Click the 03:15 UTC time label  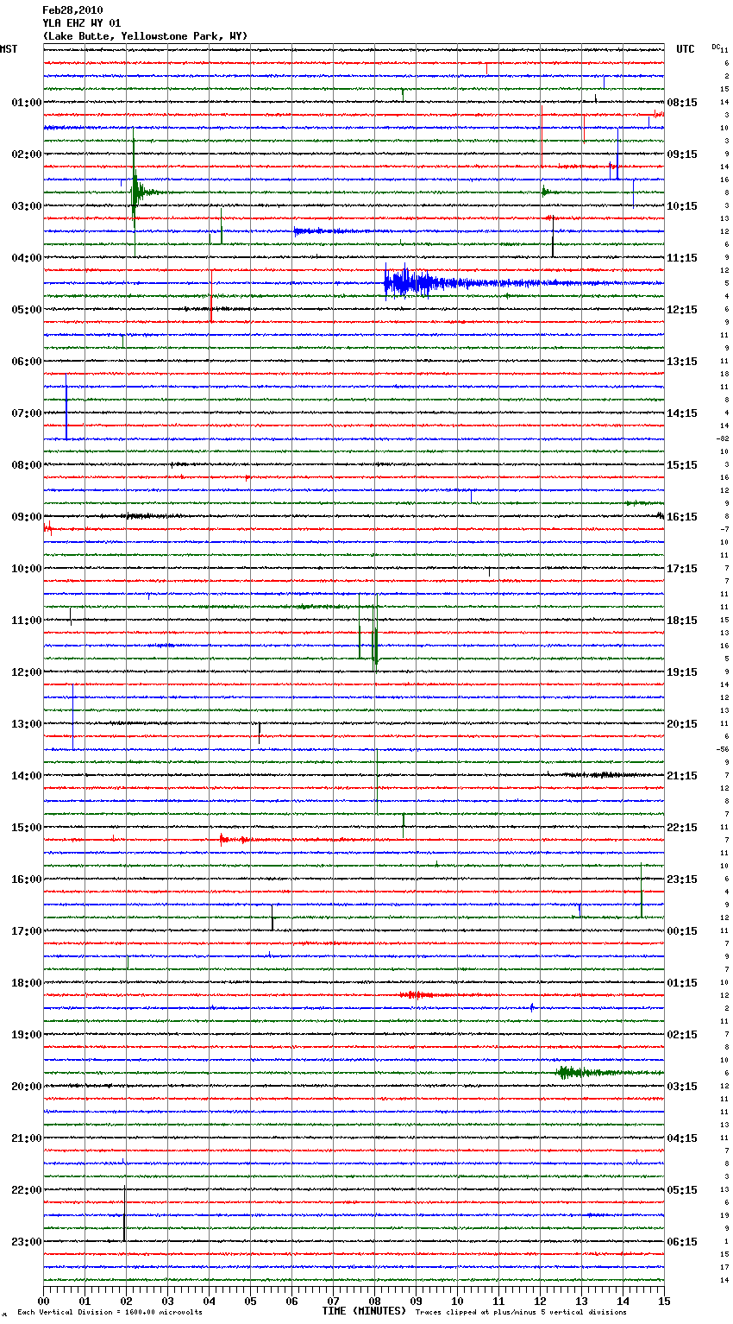[682, 1087]
